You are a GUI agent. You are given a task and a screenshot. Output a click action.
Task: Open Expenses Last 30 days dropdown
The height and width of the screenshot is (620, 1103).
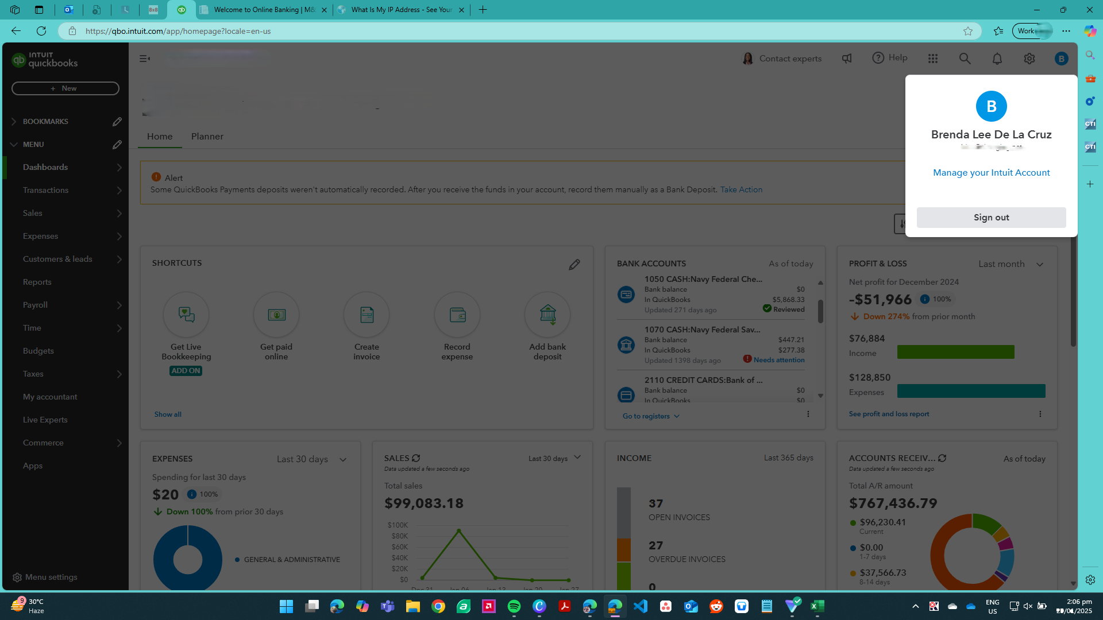click(x=311, y=459)
